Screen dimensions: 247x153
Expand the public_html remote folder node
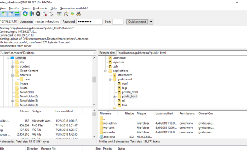pos(115,97)
